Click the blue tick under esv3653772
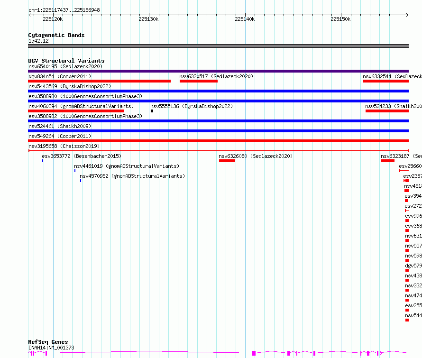Screen dimensions: 422x358 coord(43,161)
